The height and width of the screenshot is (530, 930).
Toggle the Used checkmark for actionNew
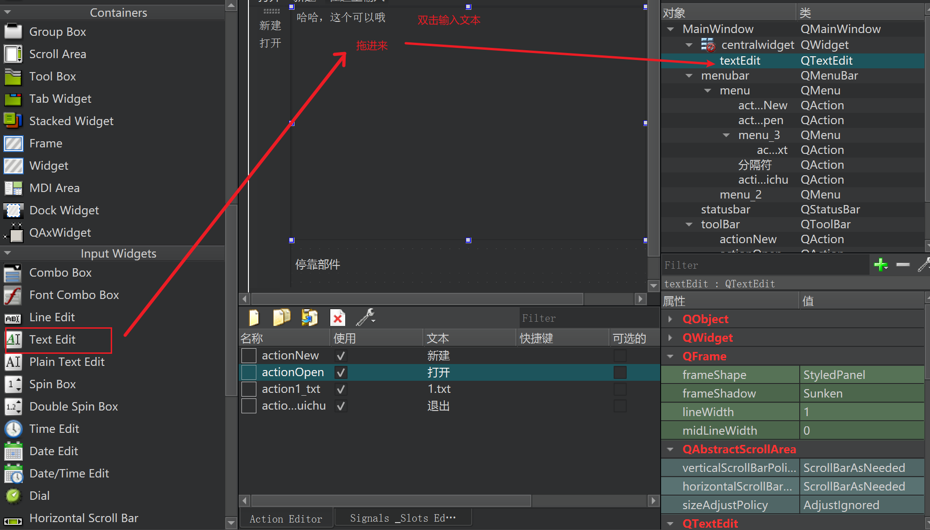[x=341, y=356]
